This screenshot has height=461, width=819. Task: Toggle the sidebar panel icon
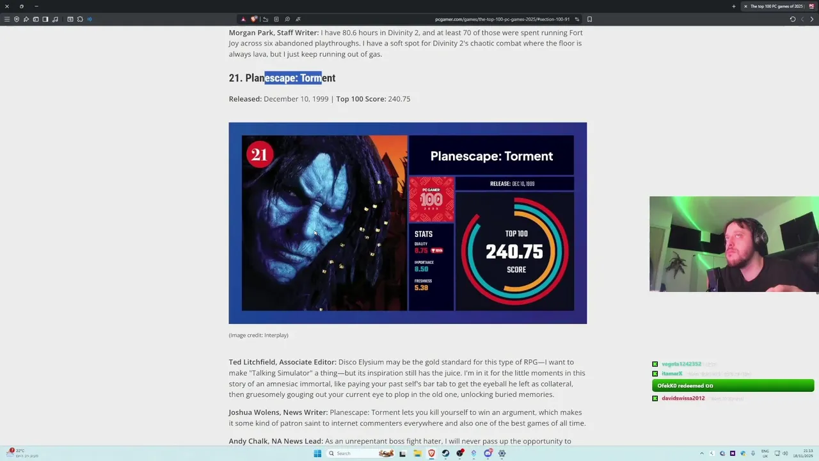(45, 19)
